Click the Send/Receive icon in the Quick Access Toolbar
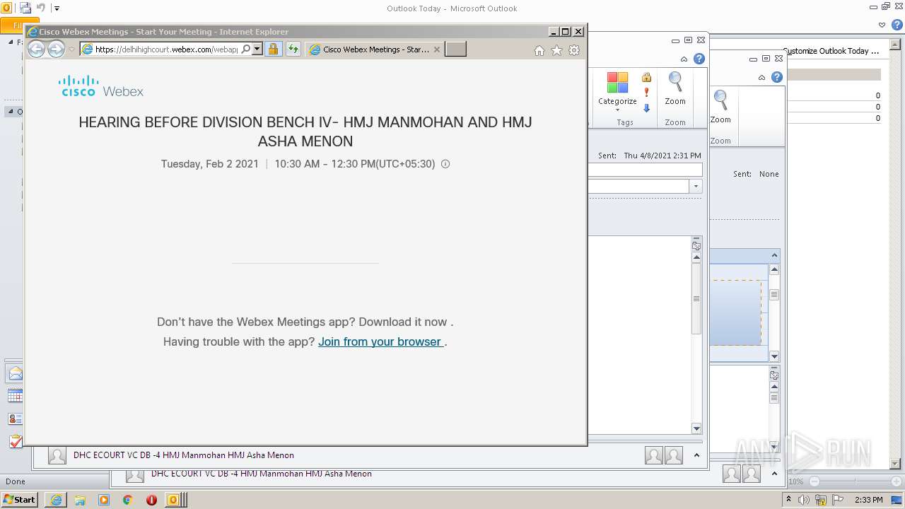This screenshot has width=905, height=509. pos(25,8)
